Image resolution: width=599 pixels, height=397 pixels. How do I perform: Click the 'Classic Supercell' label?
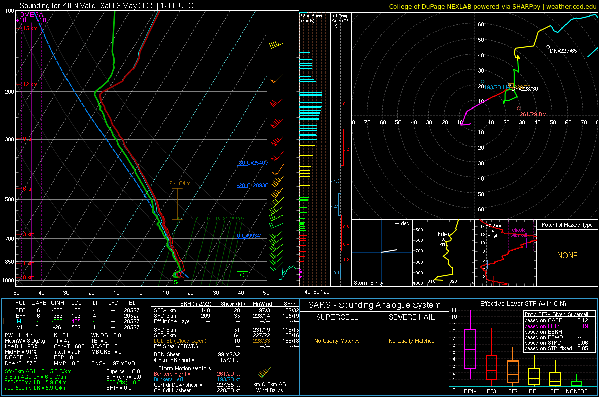pyautogui.click(x=519, y=233)
